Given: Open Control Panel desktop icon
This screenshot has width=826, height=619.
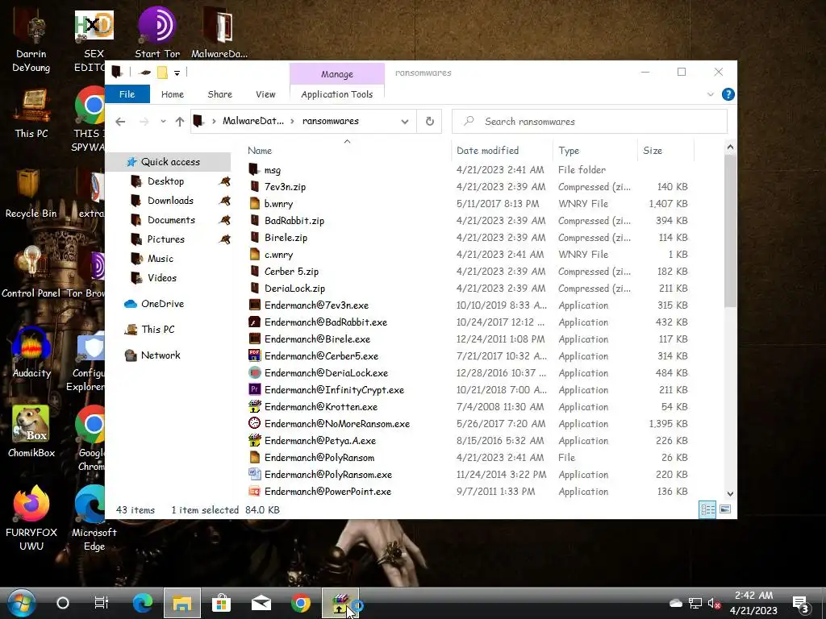Looking at the screenshot, I should [31, 272].
